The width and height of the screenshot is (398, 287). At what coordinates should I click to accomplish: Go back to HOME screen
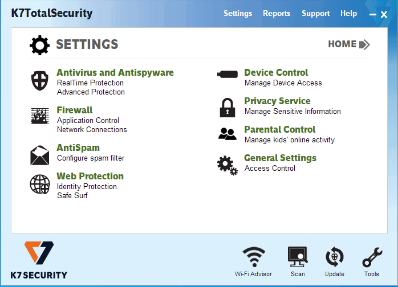(x=348, y=44)
